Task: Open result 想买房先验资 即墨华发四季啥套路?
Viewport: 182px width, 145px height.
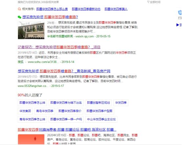Action: pos(50,17)
